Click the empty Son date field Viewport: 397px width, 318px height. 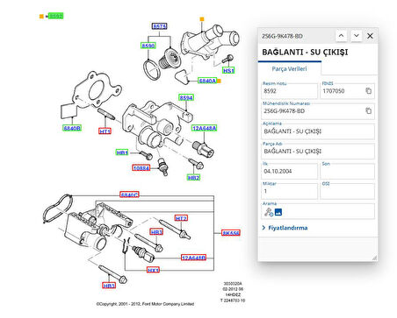(347, 171)
